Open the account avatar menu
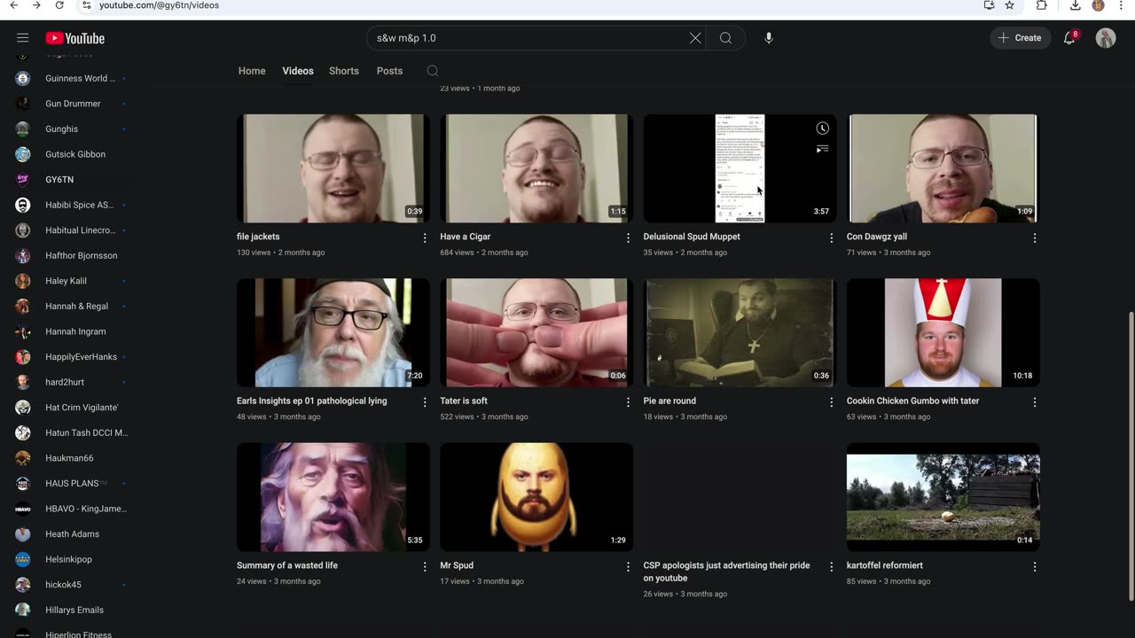 click(1105, 38)
